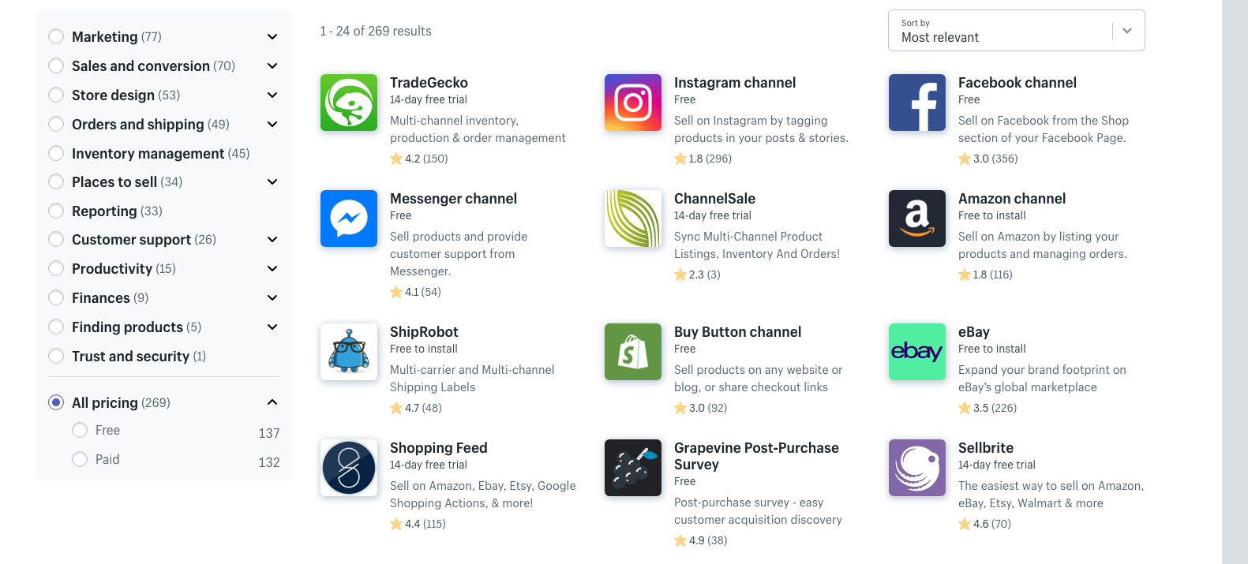Select the Free pricing filter
This screenshot has width=1248, height=564.
80,431
